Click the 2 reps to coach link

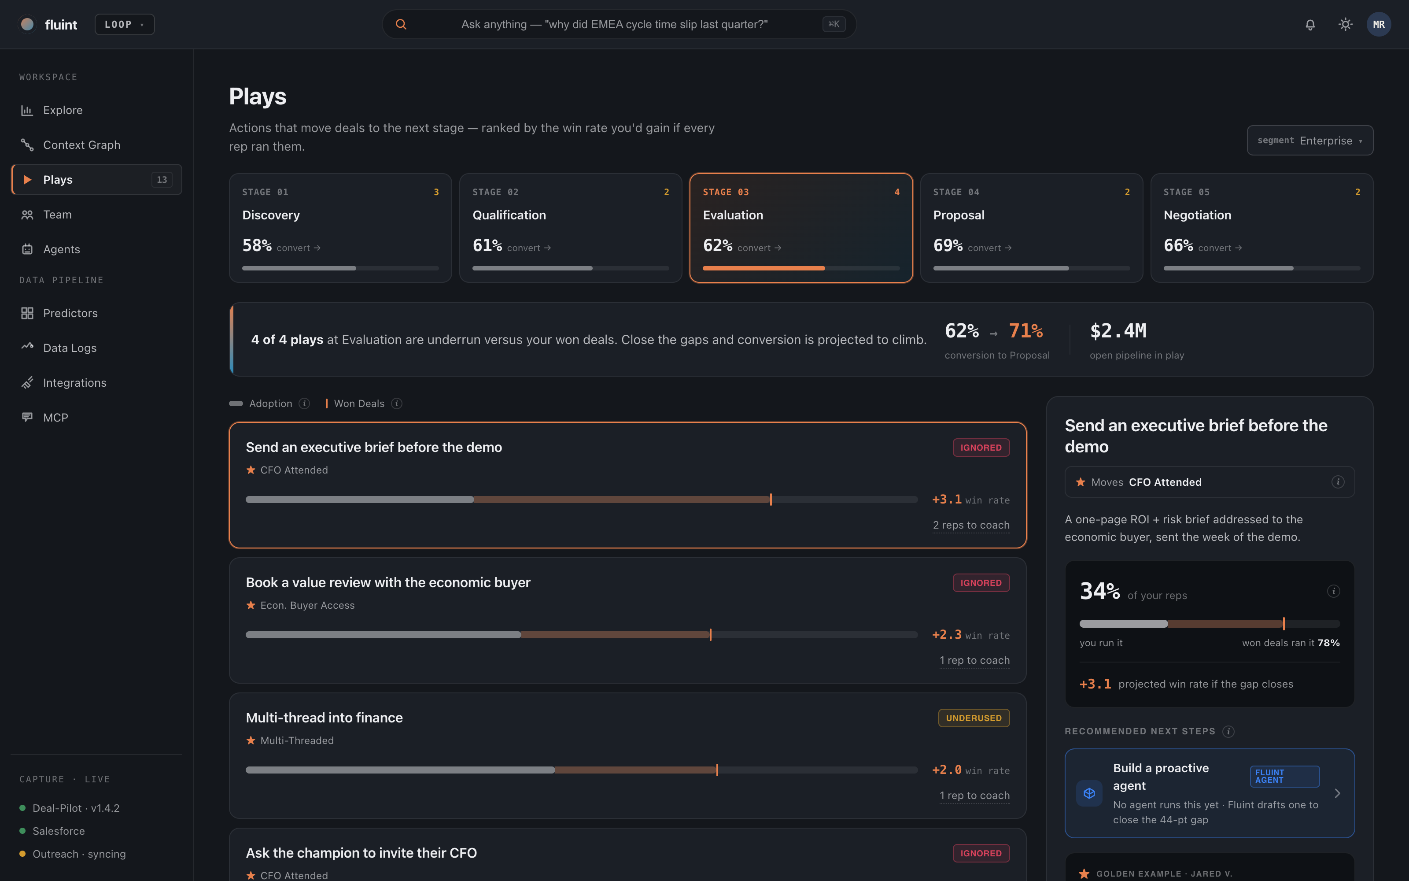(x=971, y=525)
